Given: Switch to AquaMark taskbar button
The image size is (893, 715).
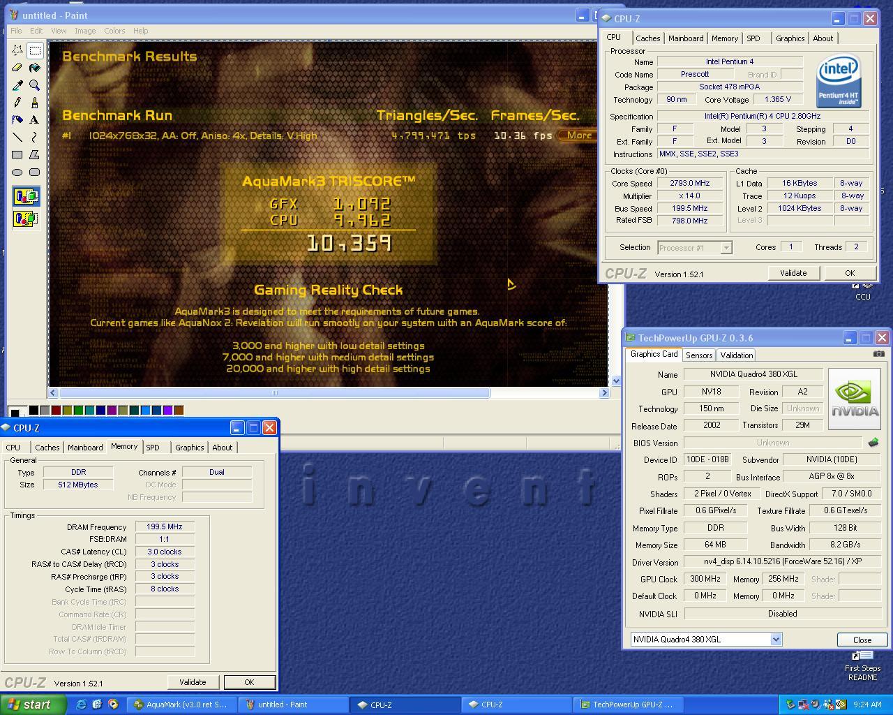Looking at the screenshot, I should [181, 705].
